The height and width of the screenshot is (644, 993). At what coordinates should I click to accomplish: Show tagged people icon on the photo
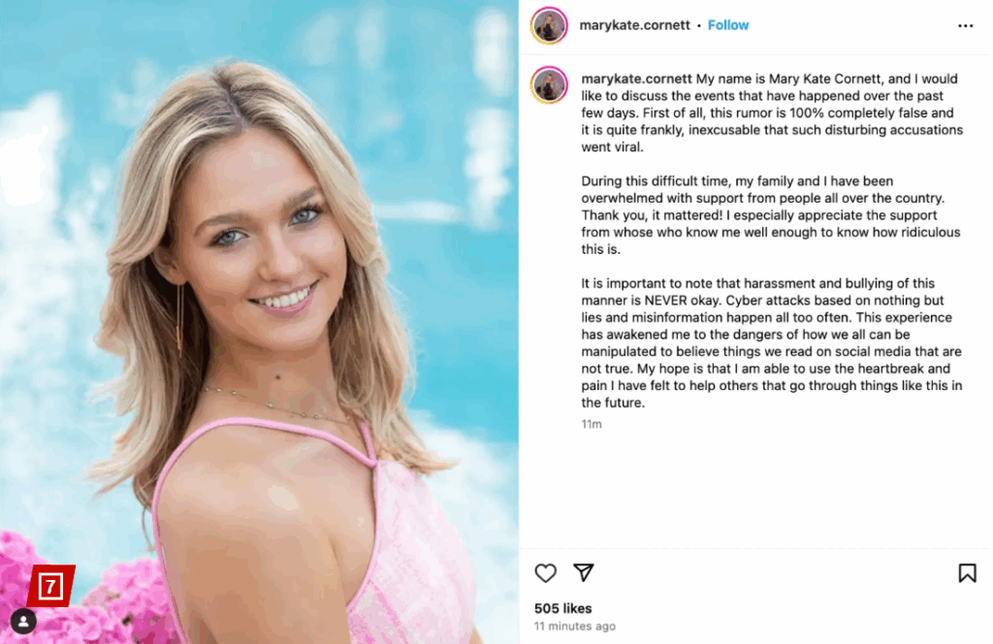pos(23,621)
